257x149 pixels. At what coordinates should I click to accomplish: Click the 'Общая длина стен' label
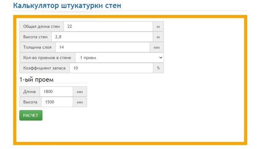coord(41,26)
